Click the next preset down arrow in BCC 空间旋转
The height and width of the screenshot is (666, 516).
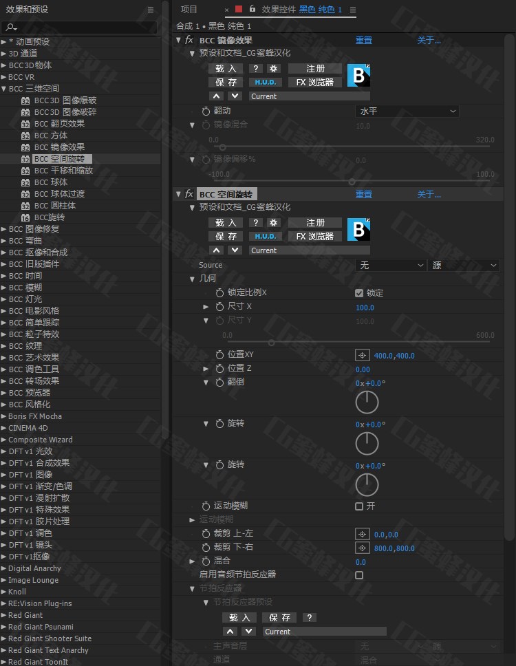(235, 250)
